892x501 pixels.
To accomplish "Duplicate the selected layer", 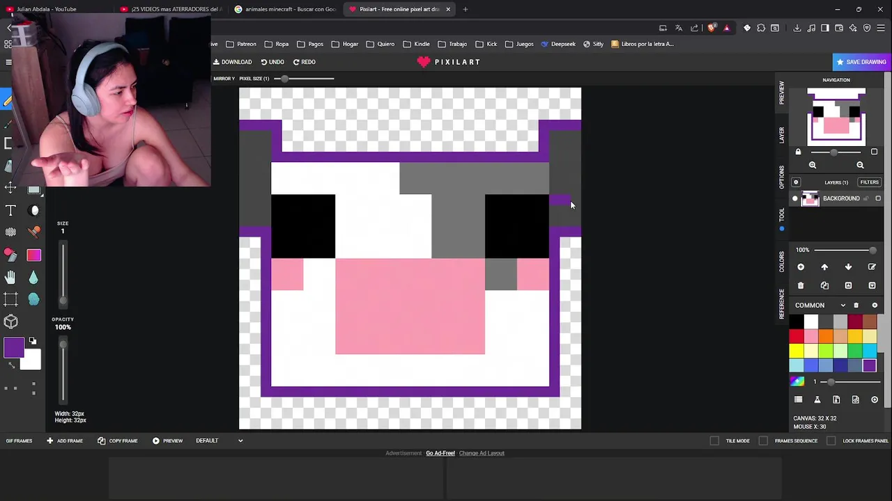I will [x=824, y=285].
